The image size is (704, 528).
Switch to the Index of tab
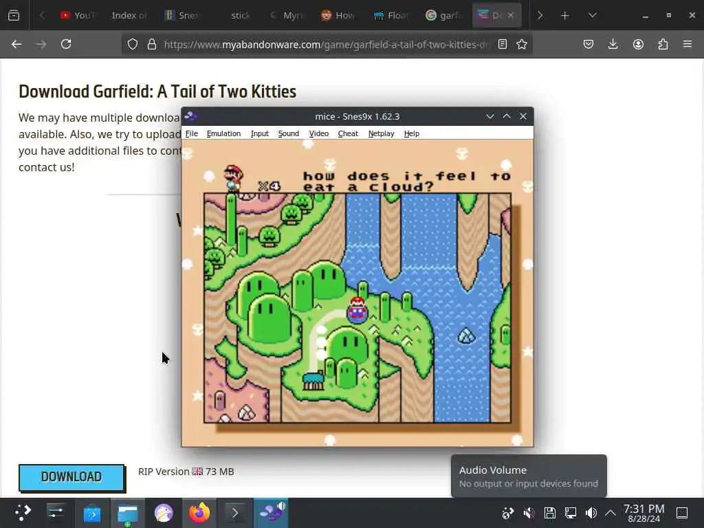point(129,15)
